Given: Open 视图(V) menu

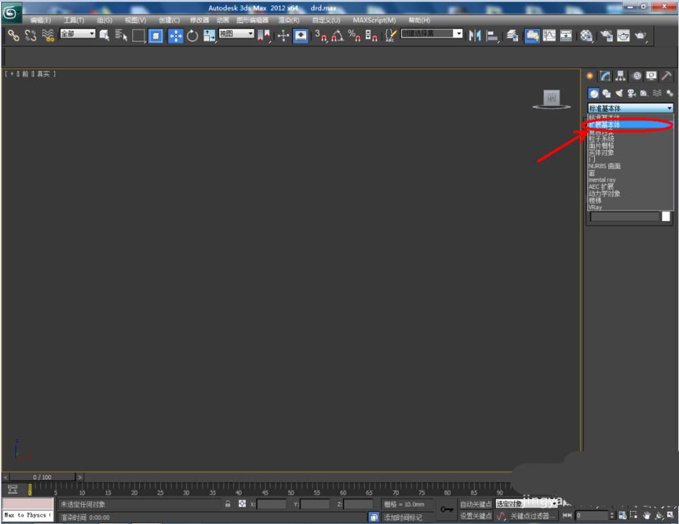Looking at the screenshot, I should point(135,20).
